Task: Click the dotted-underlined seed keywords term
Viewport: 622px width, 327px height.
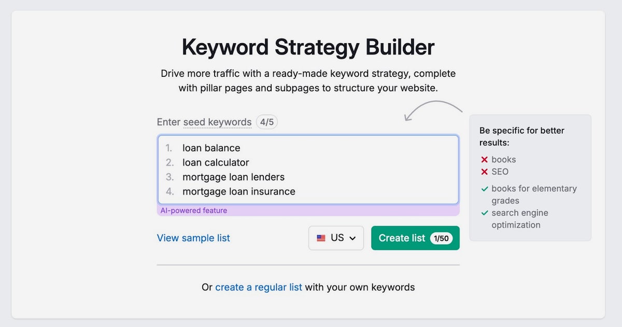Action: [x=217, y=122]
